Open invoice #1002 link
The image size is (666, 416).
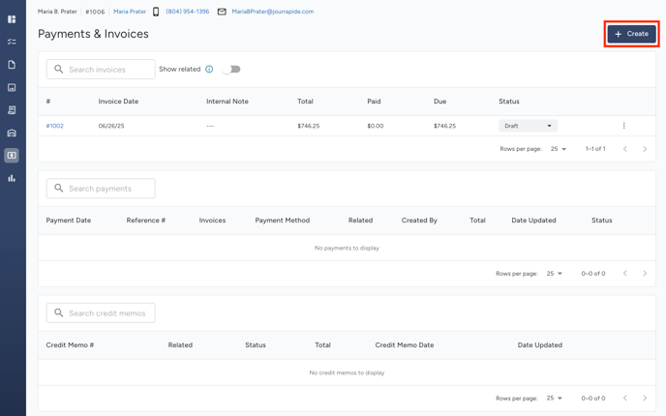coord(55,126)
